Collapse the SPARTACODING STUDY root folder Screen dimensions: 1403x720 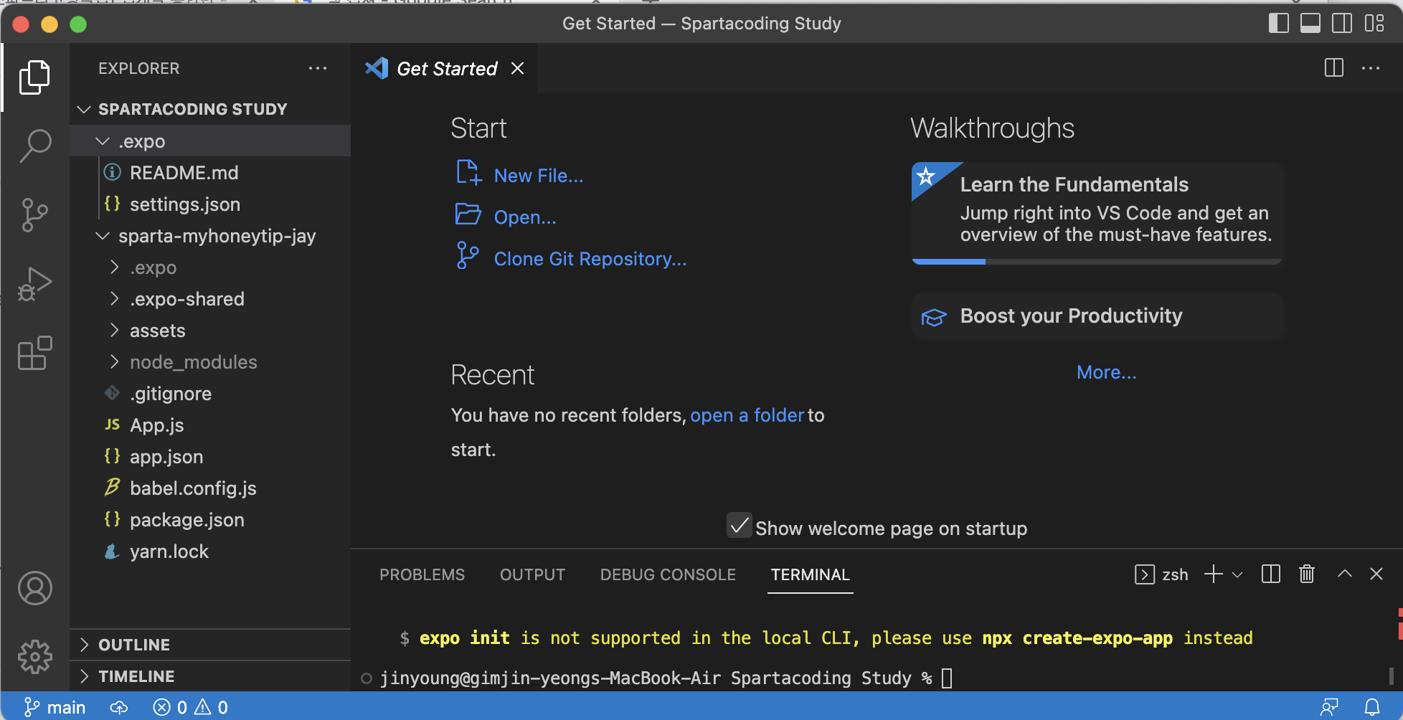click(210, 109)
